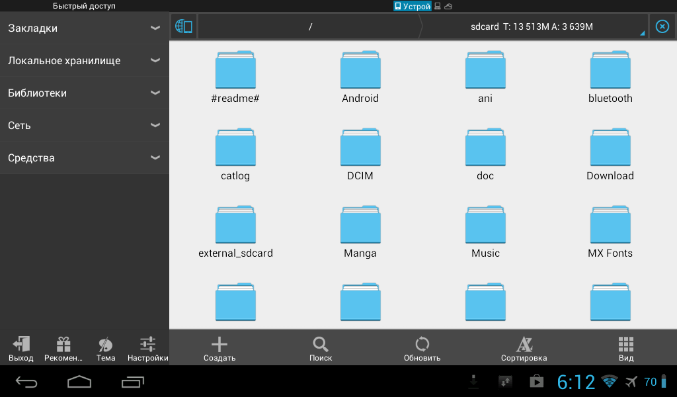Tap Поиск search button
Viewport: 677px width, 397px height.
(x=321, y=349)
